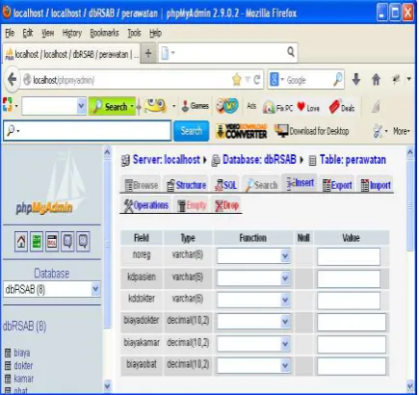
Task: Click the phpMyAdmin Home icon in sidebar
Action: [x=21, y=241]
